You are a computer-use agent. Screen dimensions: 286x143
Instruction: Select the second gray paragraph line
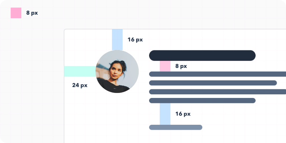(213, 83)
